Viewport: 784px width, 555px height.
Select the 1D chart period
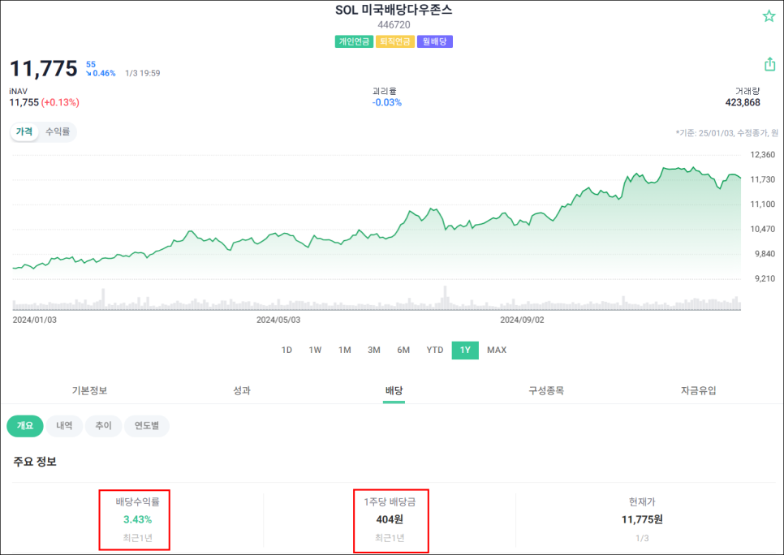(x=286, y=350)
